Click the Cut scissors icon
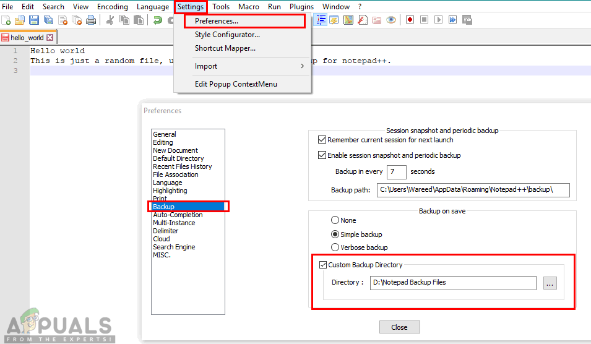Image resolution: width=591 pixels, height=344 pixels. (x=110, y=20)
